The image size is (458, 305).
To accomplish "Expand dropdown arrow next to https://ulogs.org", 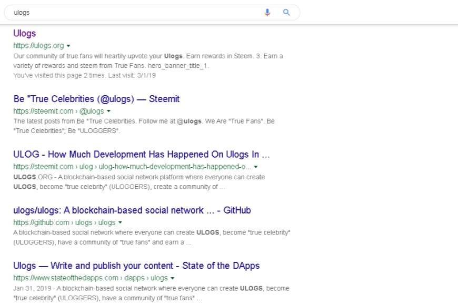I will [x=68, y=46].
